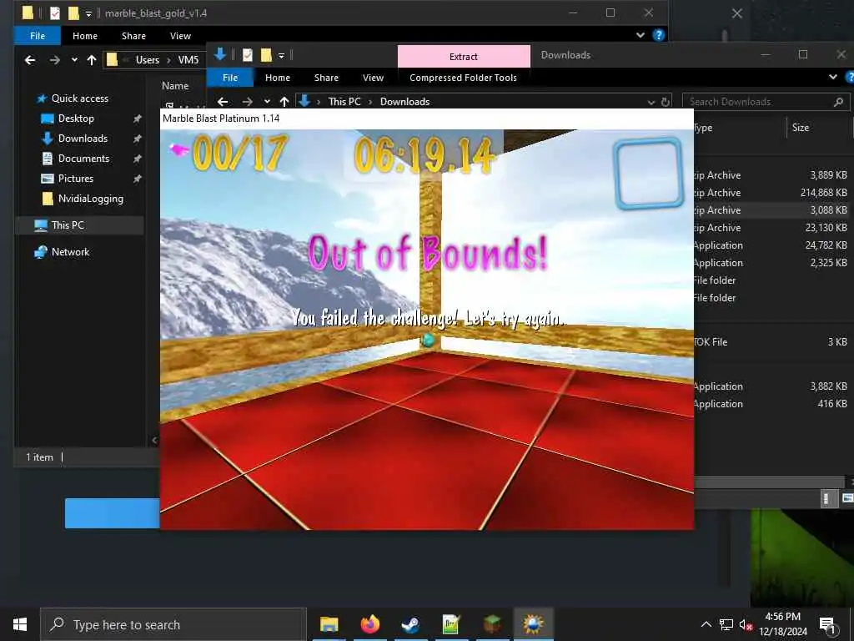Click Users breadcrumb in address bar
Image resolution: width=854 pixels, height=641 pixels.
(148, 60)
